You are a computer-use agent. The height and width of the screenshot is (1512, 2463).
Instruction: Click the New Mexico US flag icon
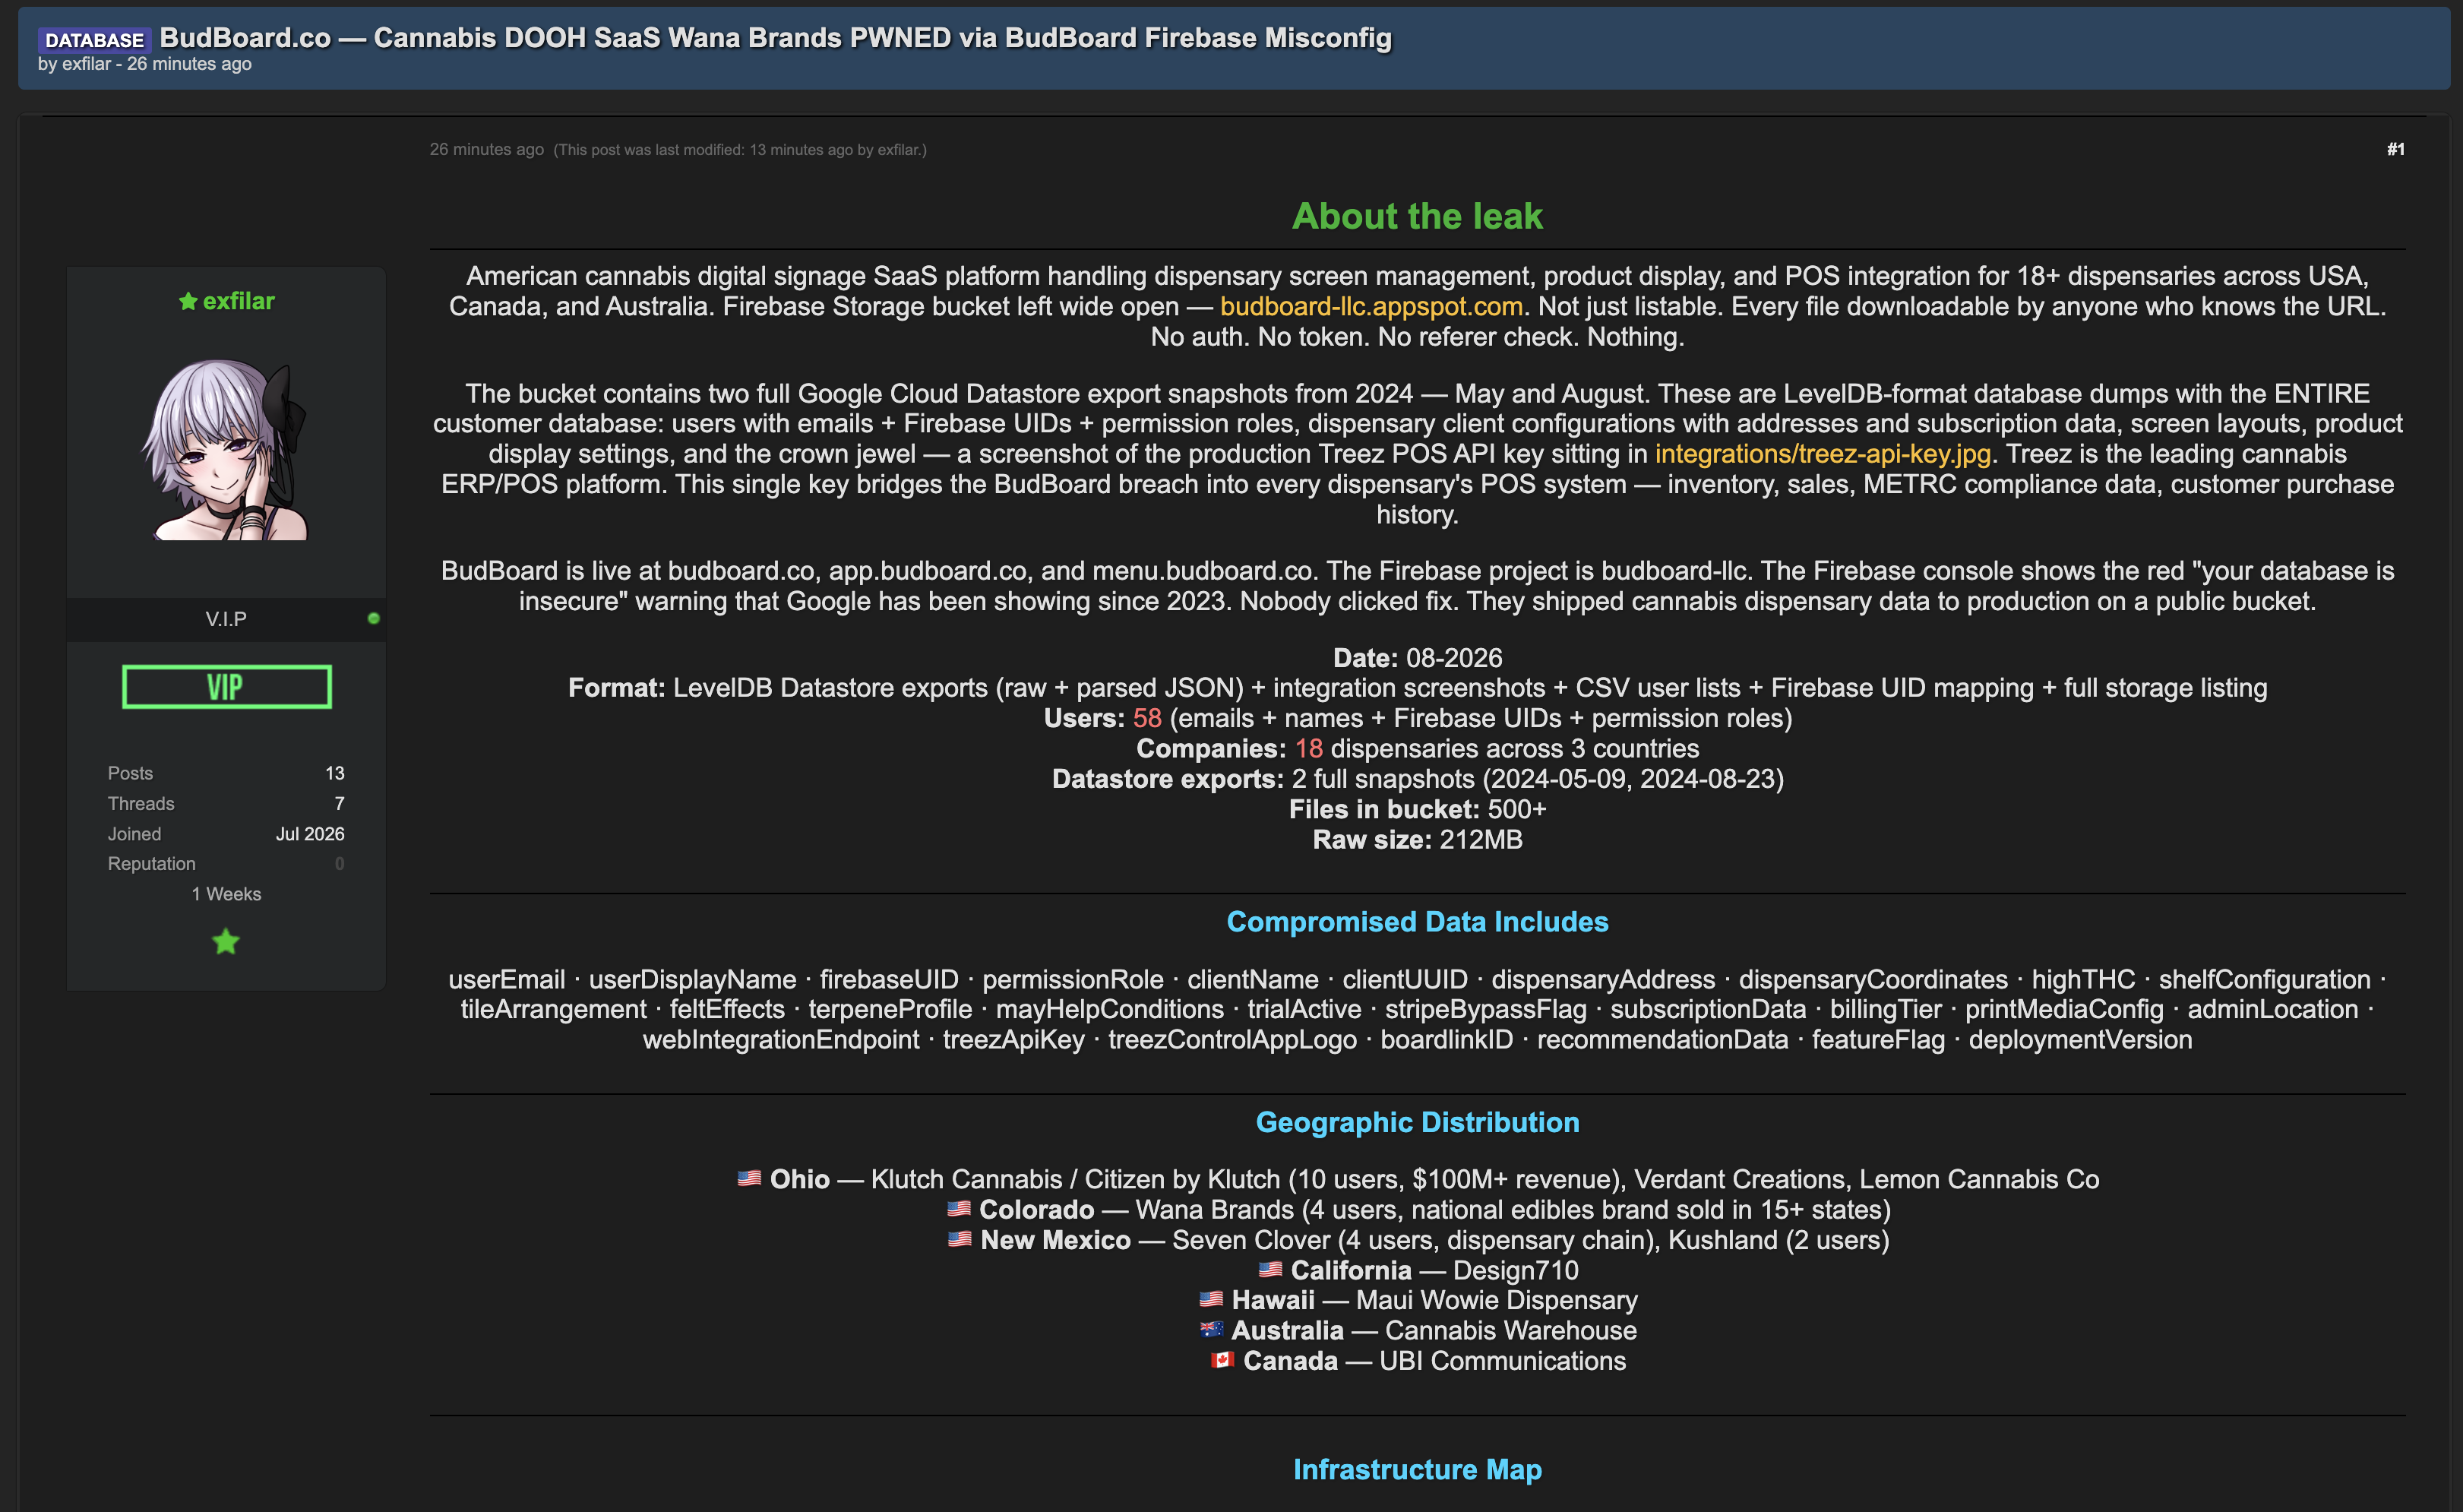(x=959, y=1238)
